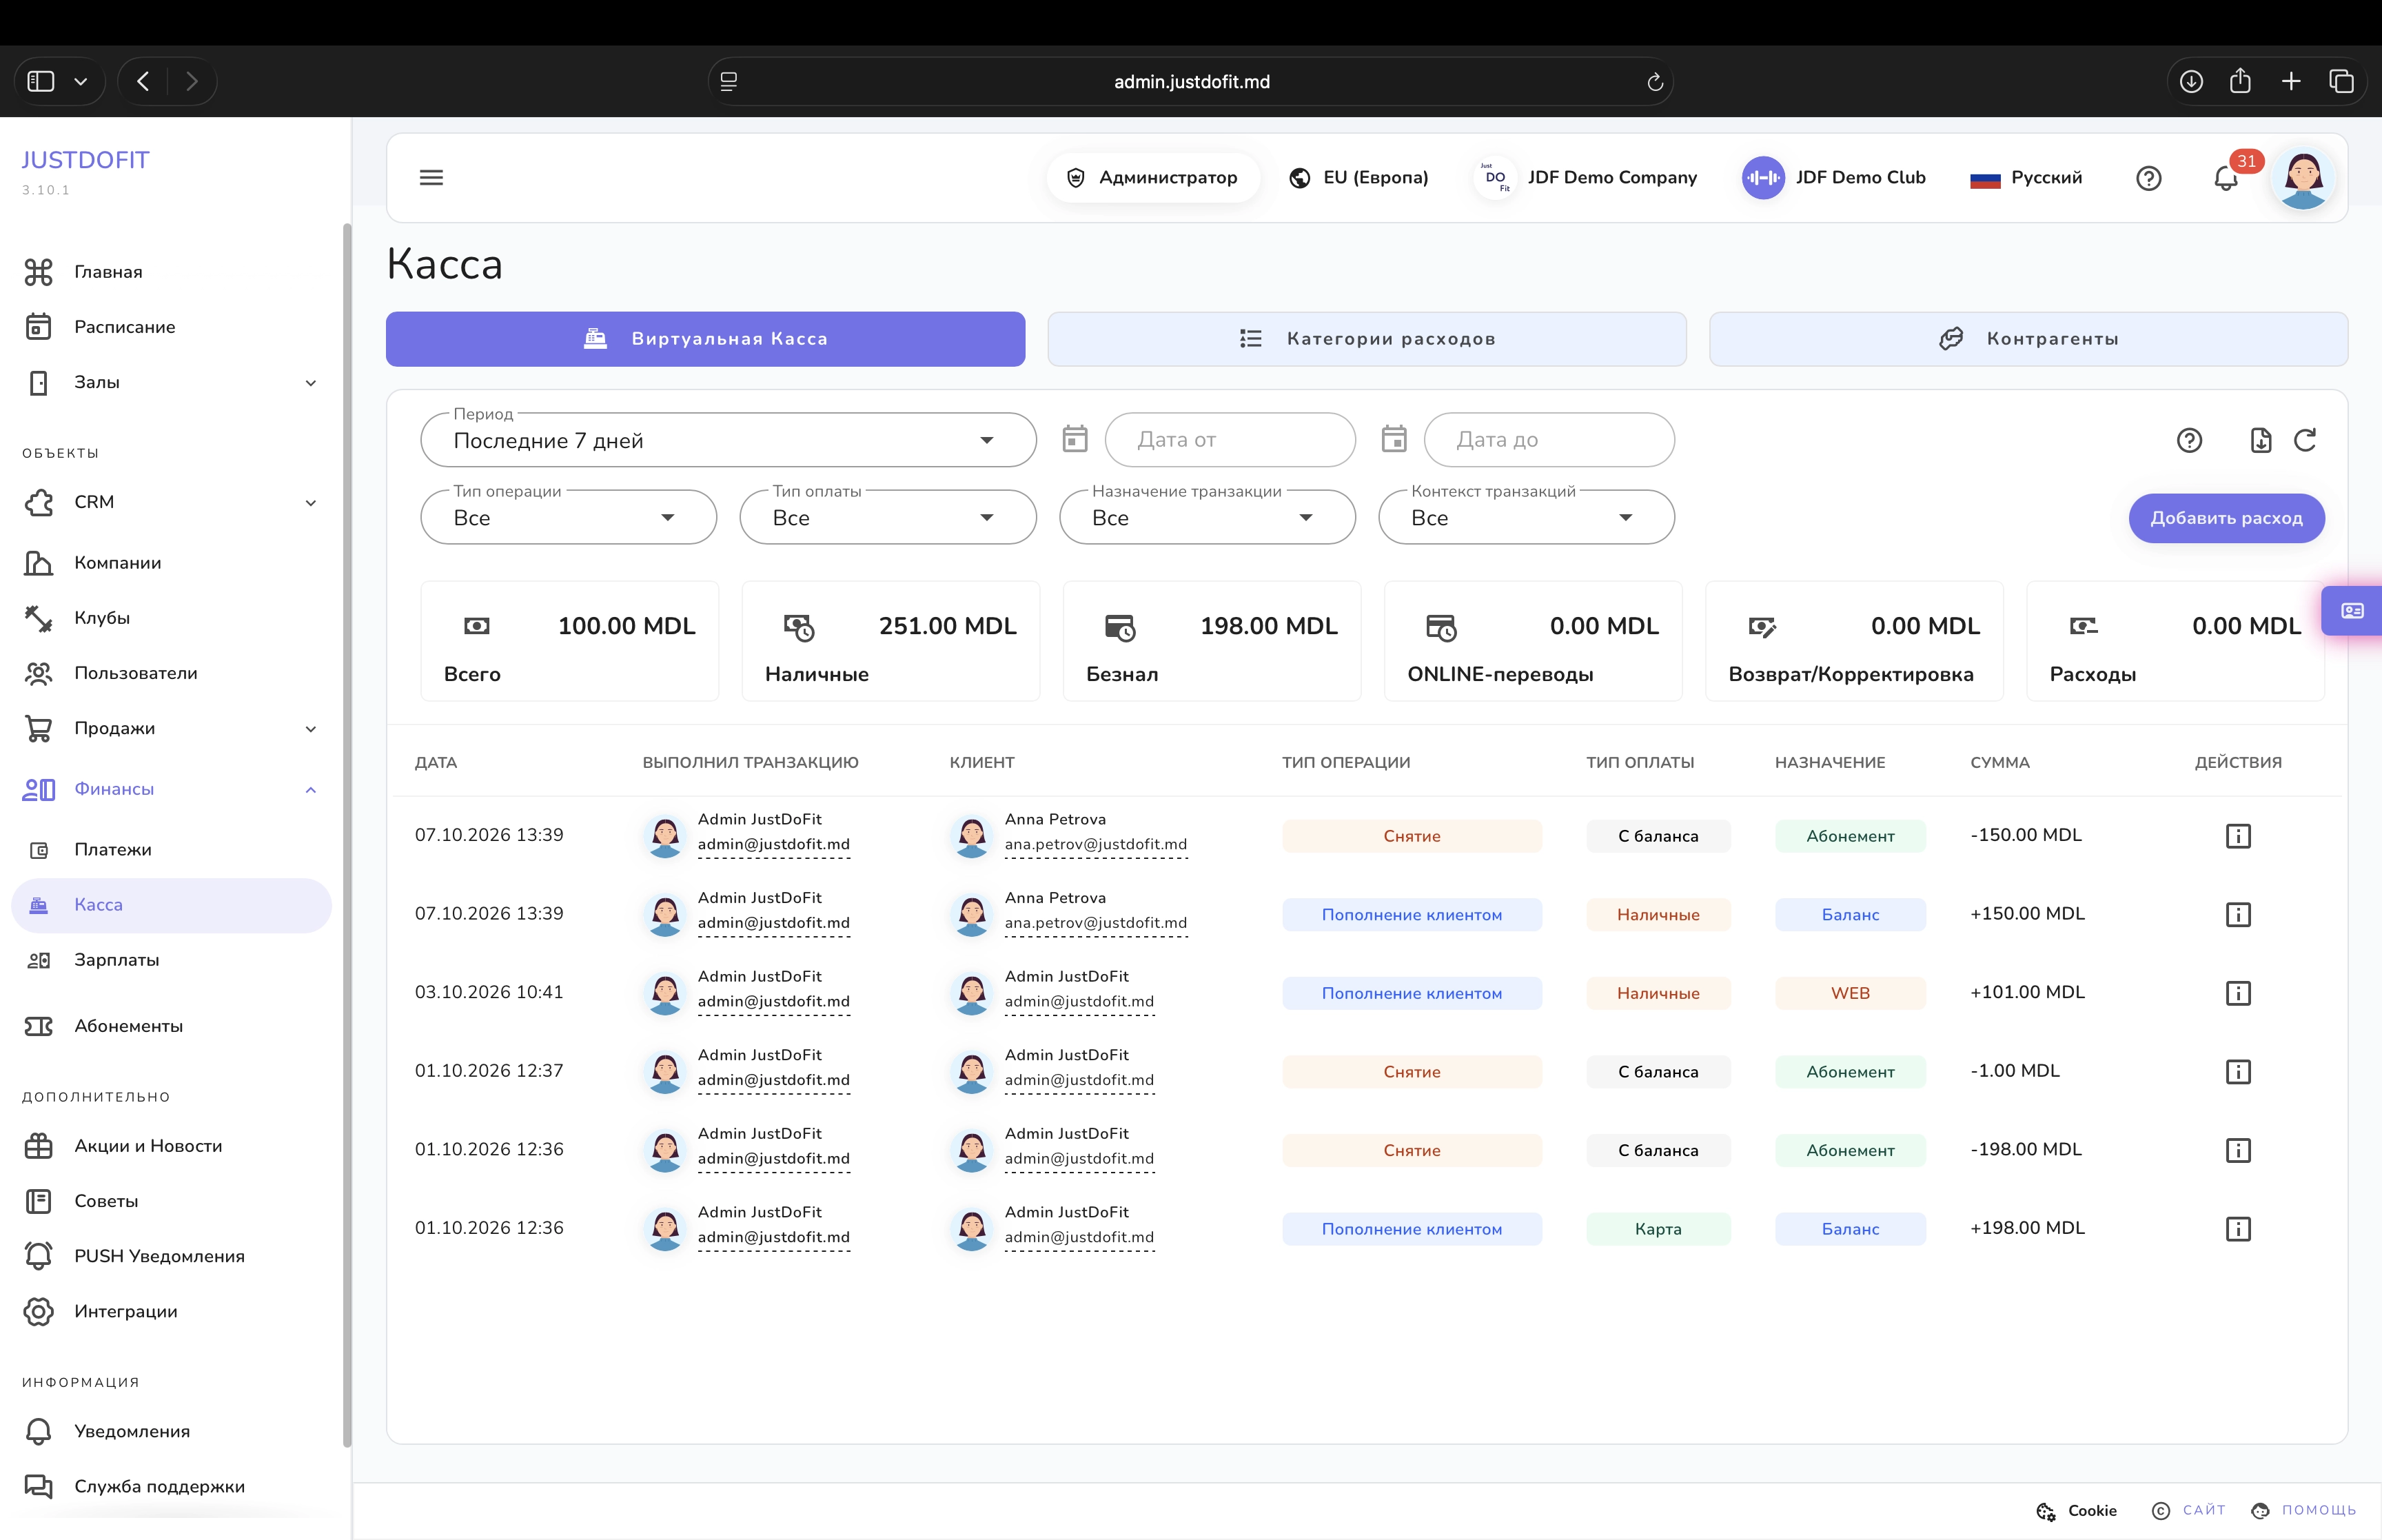
Task: Select the JDF Demo Club selector
Action: click(1833, 178)
